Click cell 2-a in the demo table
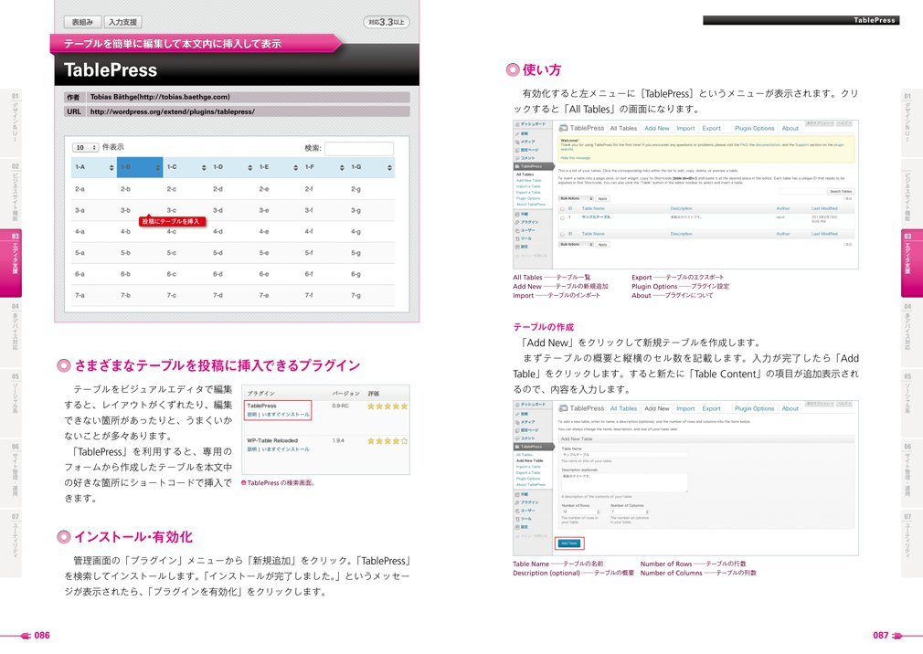Image resolution: width=923 pixels, height=654 pixels. point(80,189)
